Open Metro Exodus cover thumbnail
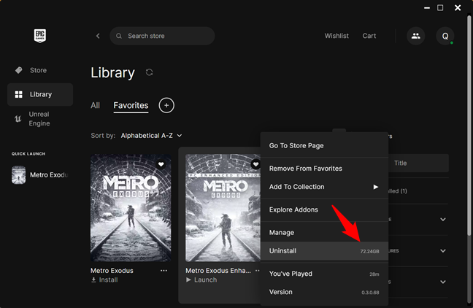Image resolution: width=473 pixels, height=308 pixels. 131,208
